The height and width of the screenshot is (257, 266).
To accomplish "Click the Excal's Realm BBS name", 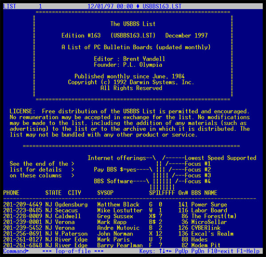I will [x=212, y=234].
